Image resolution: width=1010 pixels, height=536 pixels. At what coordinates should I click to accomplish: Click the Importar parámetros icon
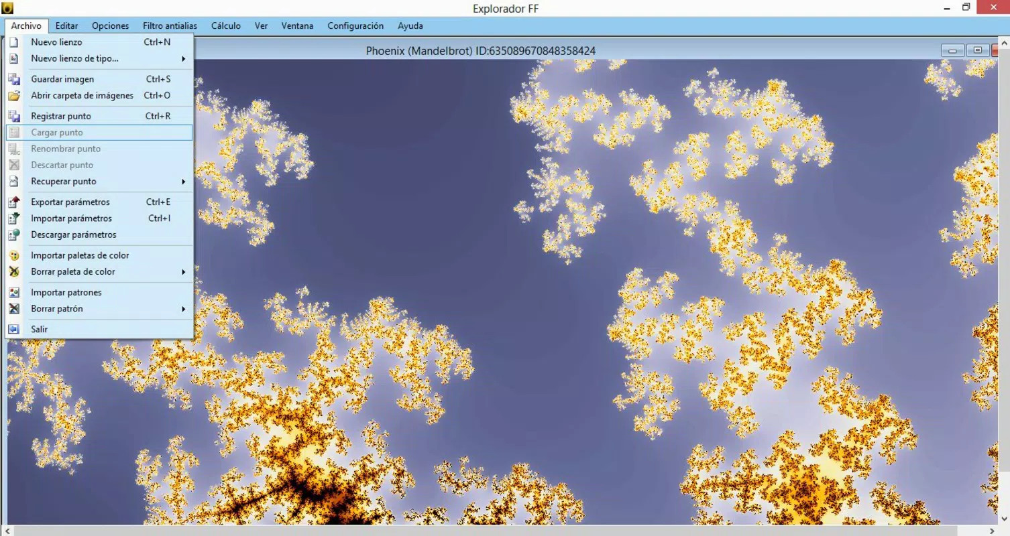[14, 218]
